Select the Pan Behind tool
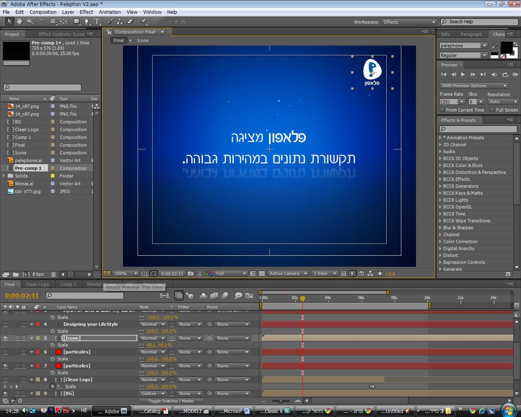The height and width of the screenshot is (417, 521). click(63, 22)
